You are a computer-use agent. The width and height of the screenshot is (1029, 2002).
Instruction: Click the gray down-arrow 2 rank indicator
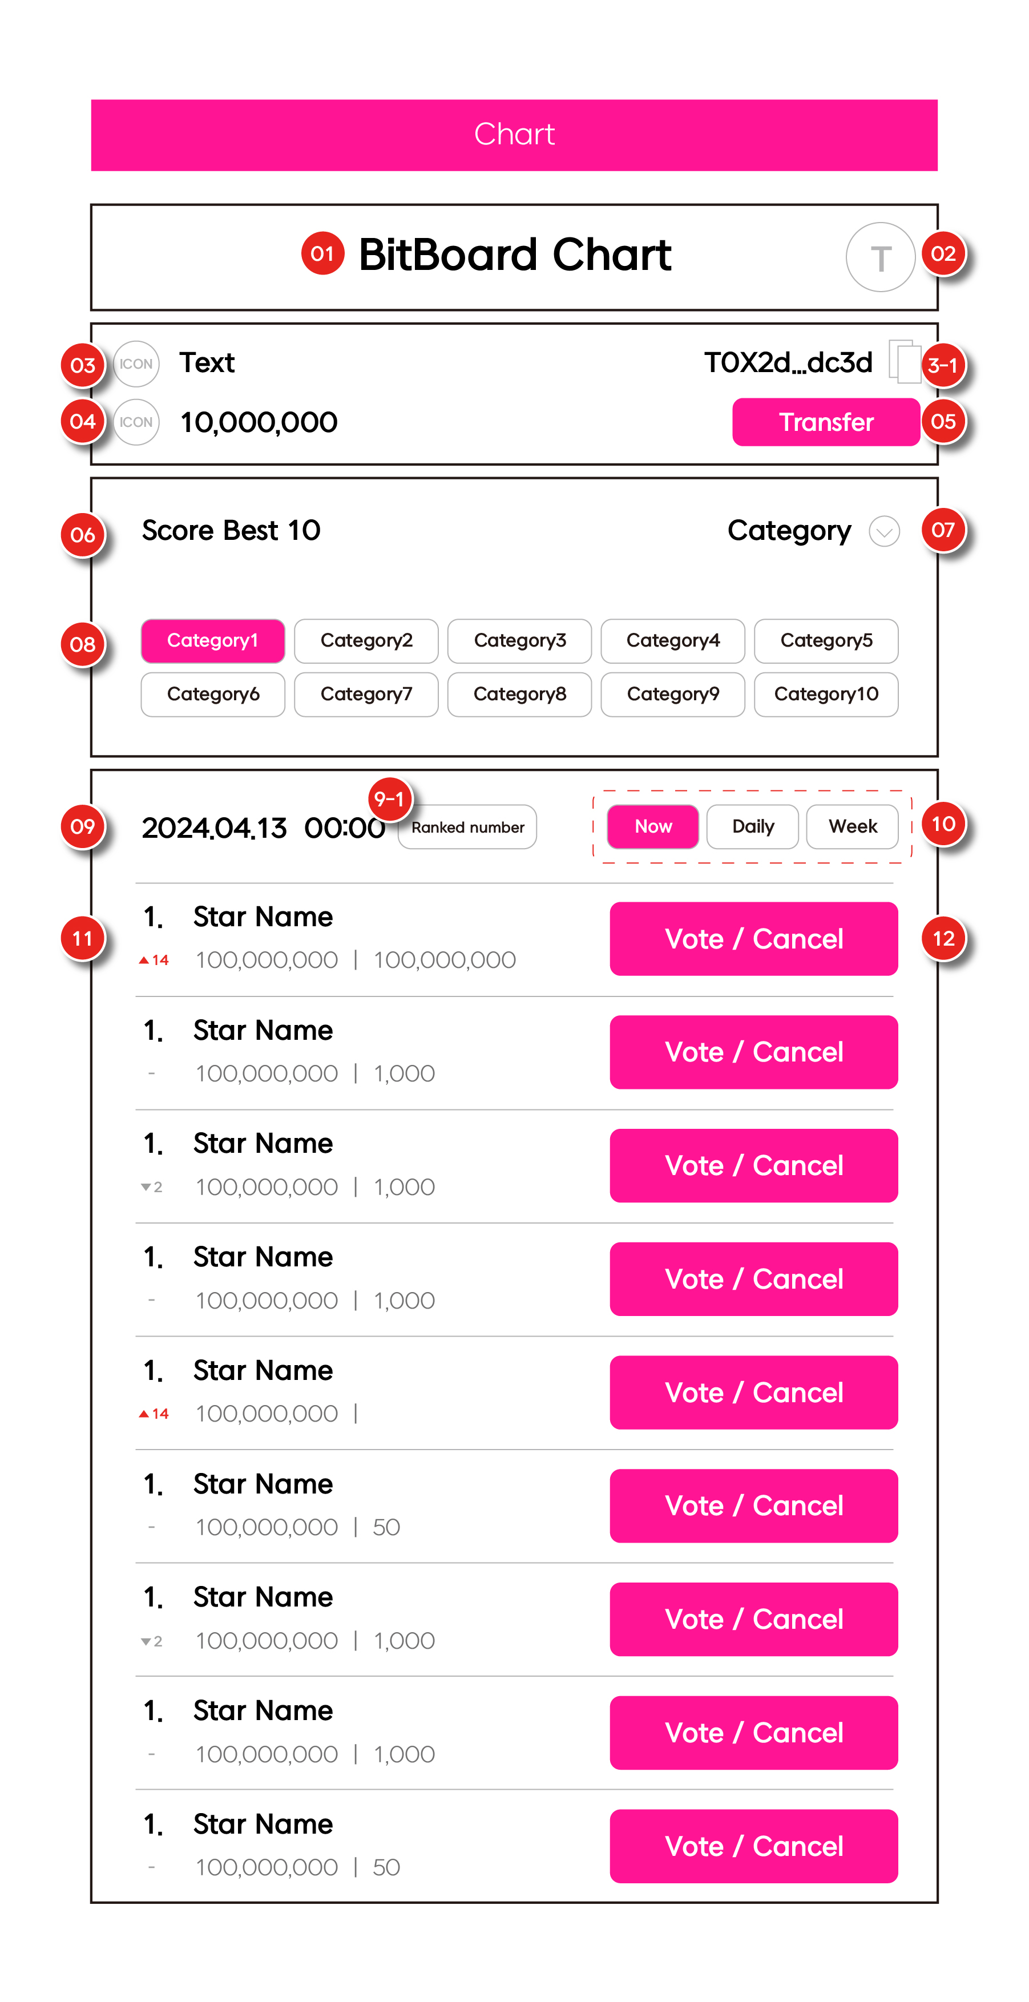[152, 1186]
